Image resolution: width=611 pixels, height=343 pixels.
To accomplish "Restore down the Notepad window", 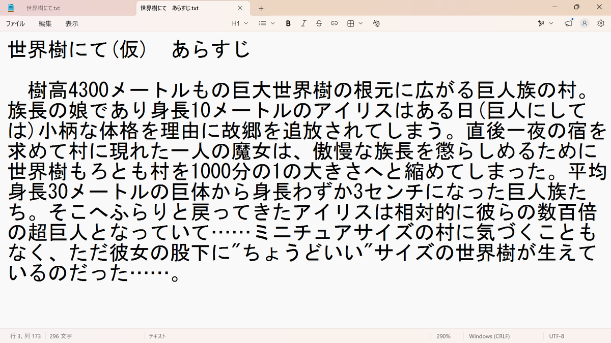I will (576, 7).
